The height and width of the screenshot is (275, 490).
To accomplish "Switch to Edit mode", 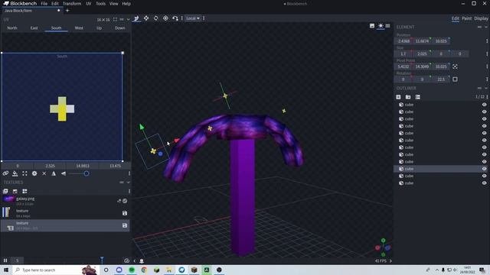I will [456, 18].
